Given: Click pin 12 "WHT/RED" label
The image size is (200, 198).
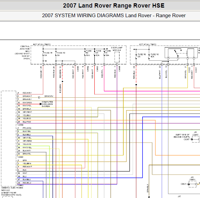Looking at the screenshot, I should (x=27, y=103).
